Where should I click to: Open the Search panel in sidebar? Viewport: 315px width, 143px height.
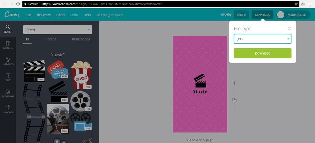(8, 29)
